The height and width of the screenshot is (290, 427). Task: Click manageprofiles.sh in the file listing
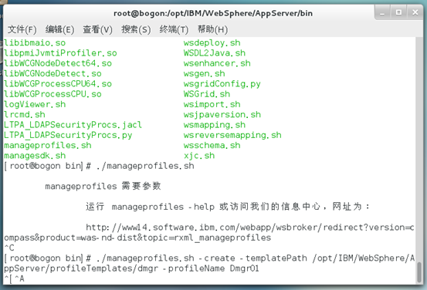tap(48, 145)
